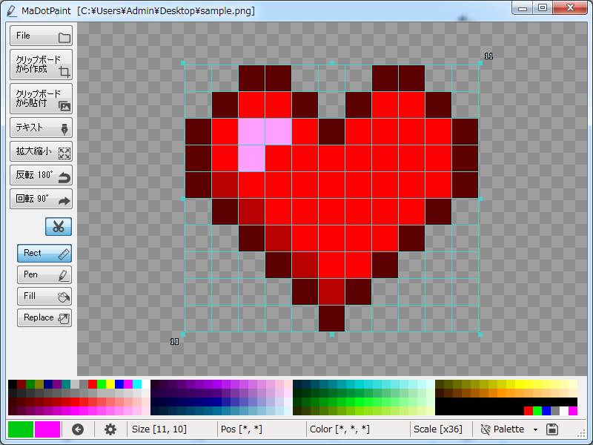Click right-middle selection handle on canvas
This screenshot has height=445, width=593.
pyautogui.click(x=480, y=199)
